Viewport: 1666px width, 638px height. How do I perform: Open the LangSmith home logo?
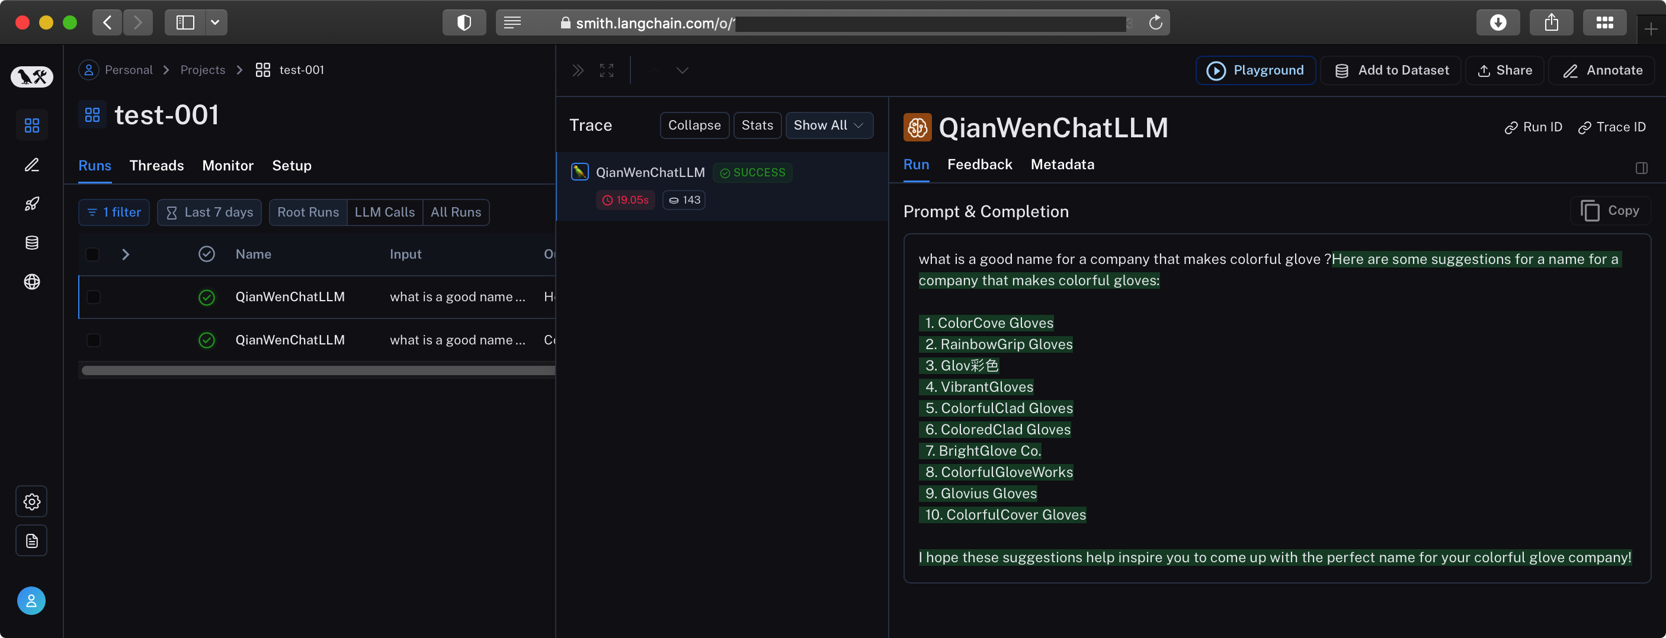click(x=31, y=77)
